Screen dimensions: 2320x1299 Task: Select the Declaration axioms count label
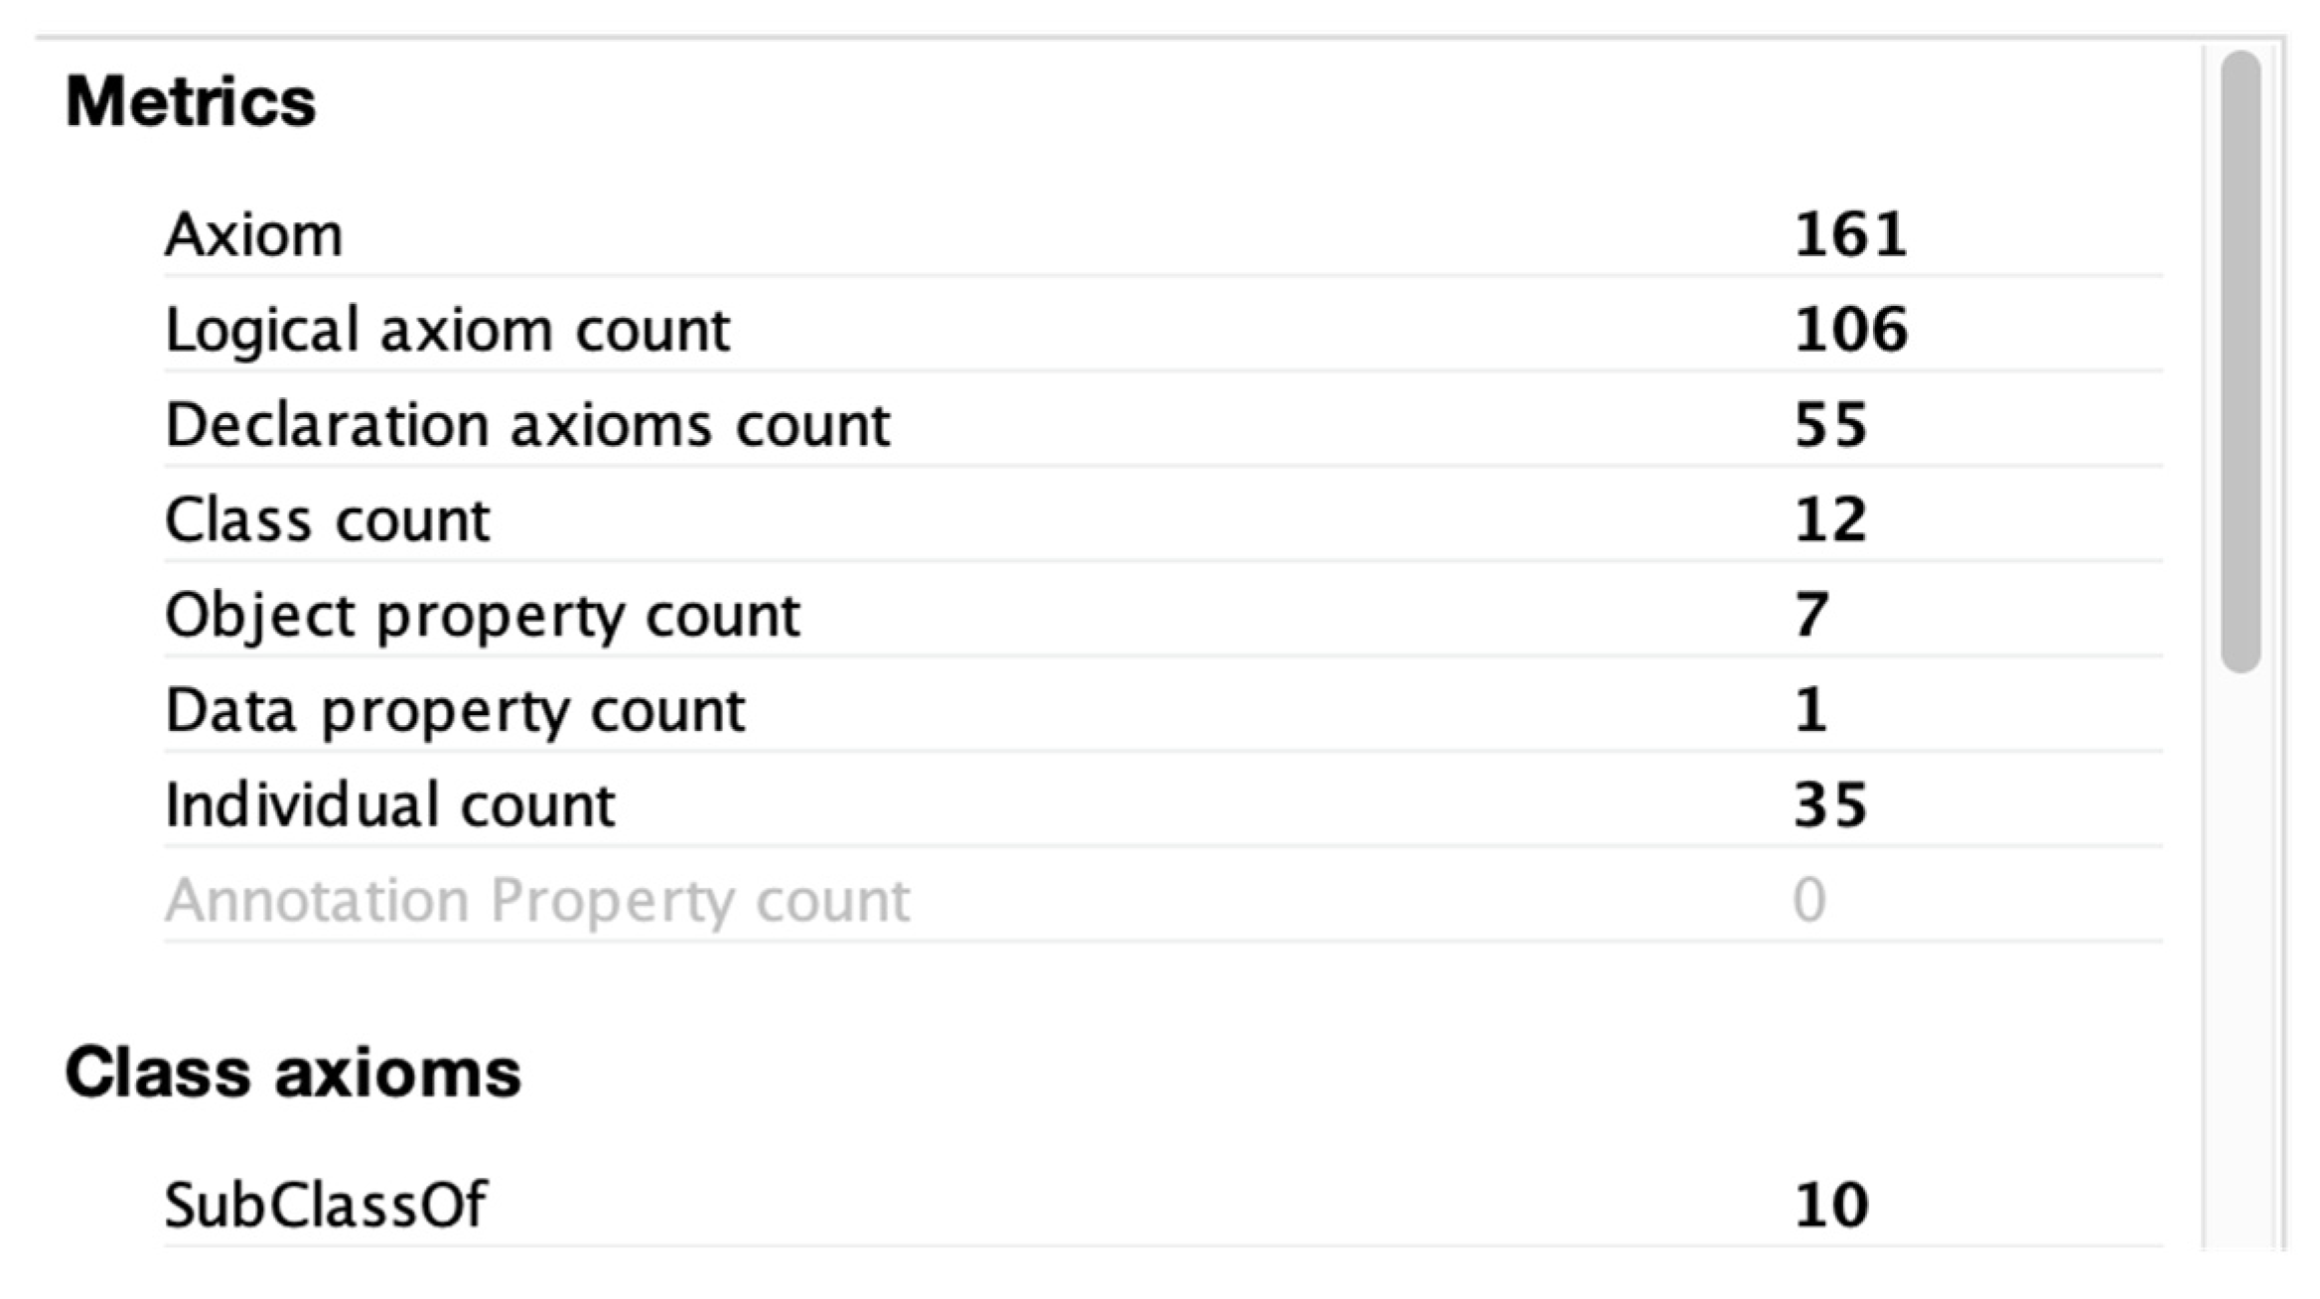tap(527, 425)
